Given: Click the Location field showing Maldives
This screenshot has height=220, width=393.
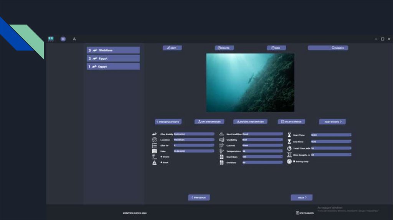Looking at the screenshot, I should [194, 140].
